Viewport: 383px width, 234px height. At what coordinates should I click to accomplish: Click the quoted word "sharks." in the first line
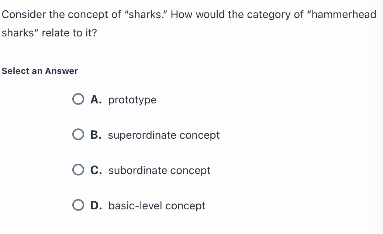[148, 14]
